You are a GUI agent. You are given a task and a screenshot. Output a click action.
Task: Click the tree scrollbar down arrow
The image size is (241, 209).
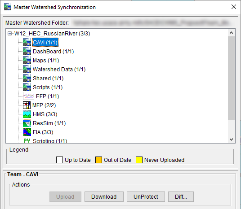pyautogui.click(x=231, y=139)
